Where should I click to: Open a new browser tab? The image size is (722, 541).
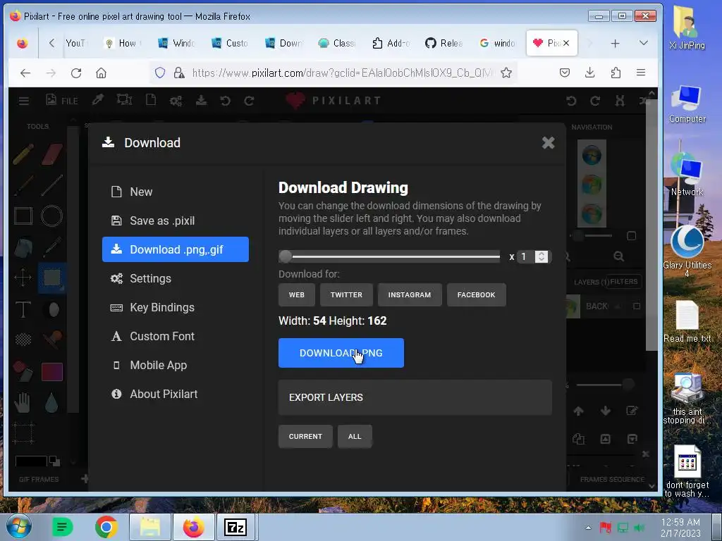[615, 43]
